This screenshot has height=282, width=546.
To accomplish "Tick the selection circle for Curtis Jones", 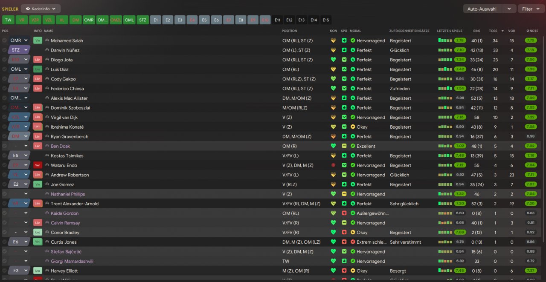I will [x=5, y=242].
